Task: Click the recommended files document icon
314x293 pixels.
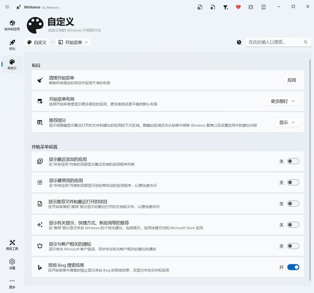Action: point(40,204)
